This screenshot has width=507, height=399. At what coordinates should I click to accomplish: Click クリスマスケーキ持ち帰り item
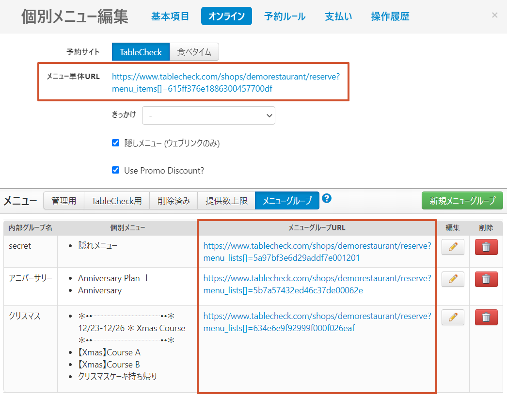point(118,376)
